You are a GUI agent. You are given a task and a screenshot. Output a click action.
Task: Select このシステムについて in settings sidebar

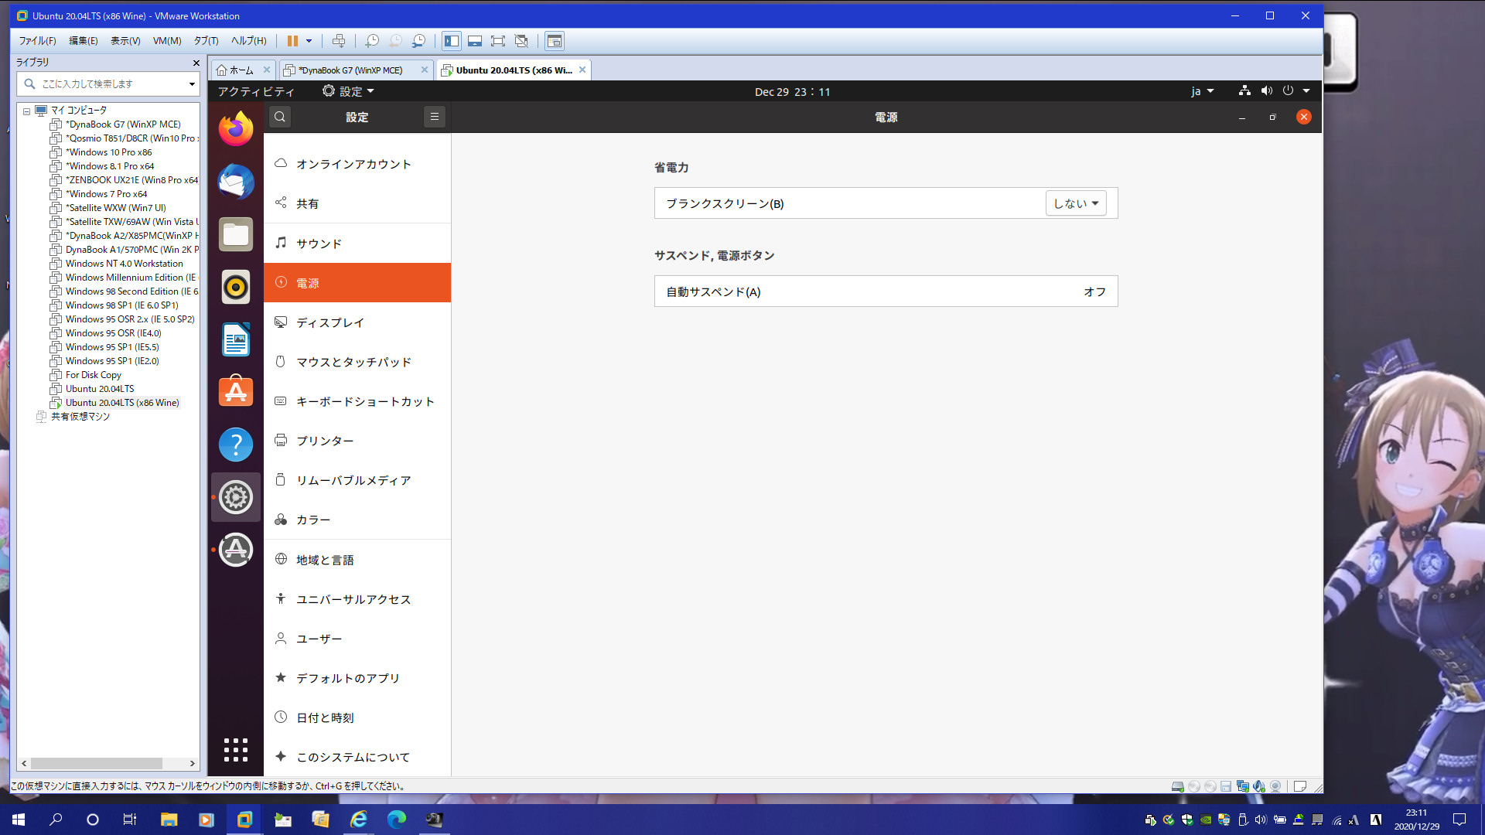pos(357,757)
